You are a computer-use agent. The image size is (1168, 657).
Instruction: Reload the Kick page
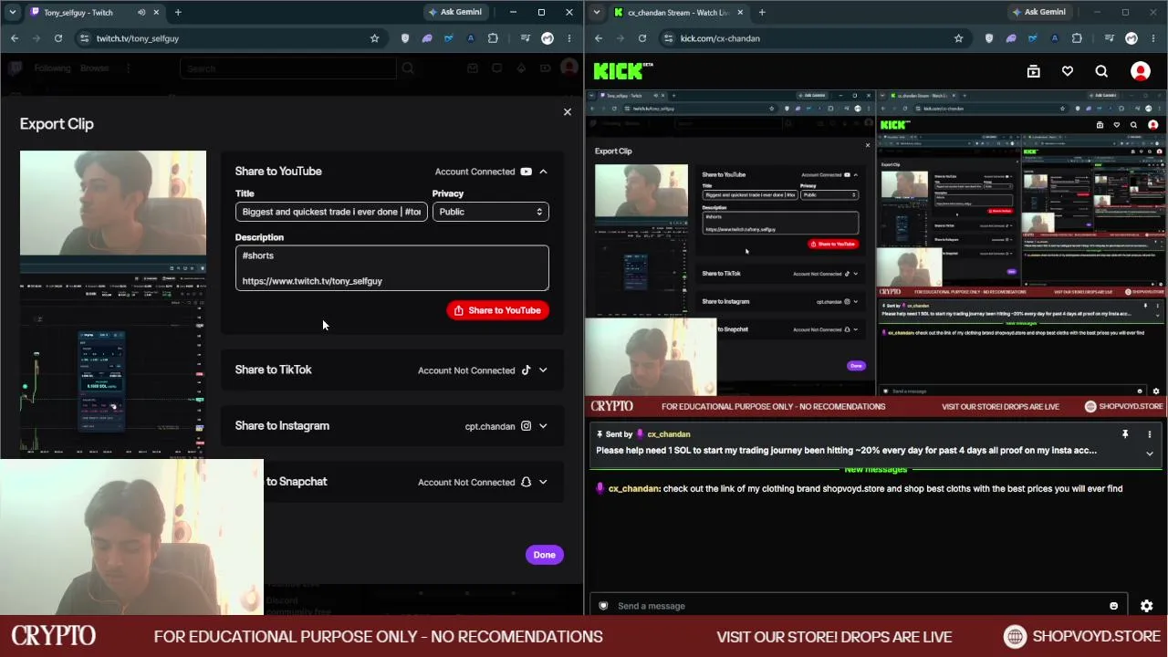tap(641, 38)
